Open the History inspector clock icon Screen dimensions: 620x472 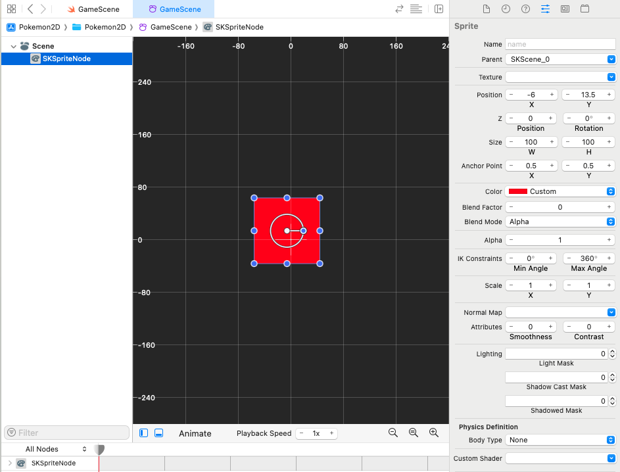(x=506, y=9)
